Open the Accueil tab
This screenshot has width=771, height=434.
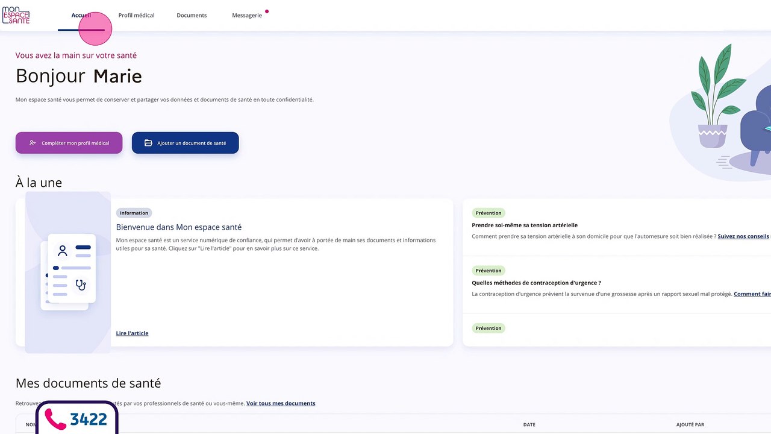tap(81, 15)
